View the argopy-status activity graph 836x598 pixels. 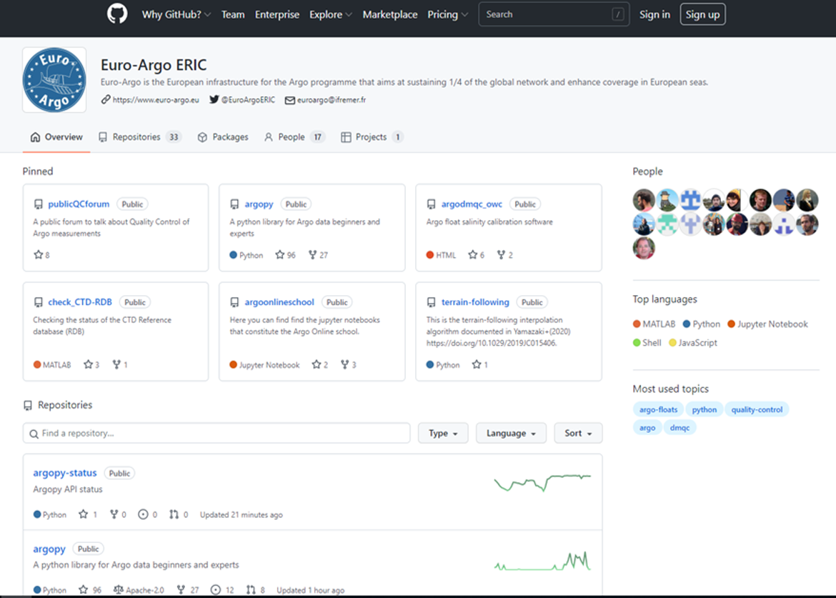543,482
